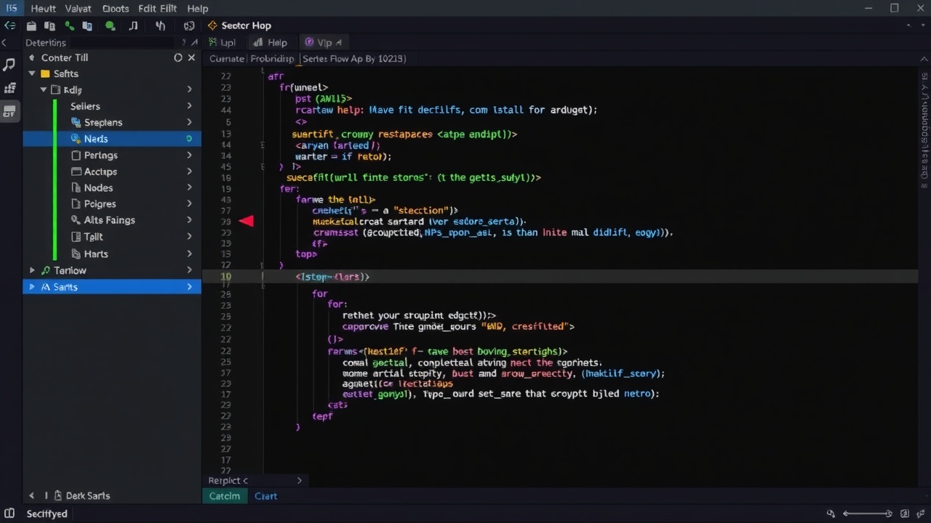Click the music note icon in the top toolbar
931x523 pixels.
pos(133,26)
